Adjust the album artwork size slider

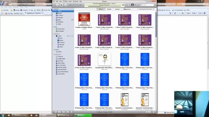tap(146, 9)
